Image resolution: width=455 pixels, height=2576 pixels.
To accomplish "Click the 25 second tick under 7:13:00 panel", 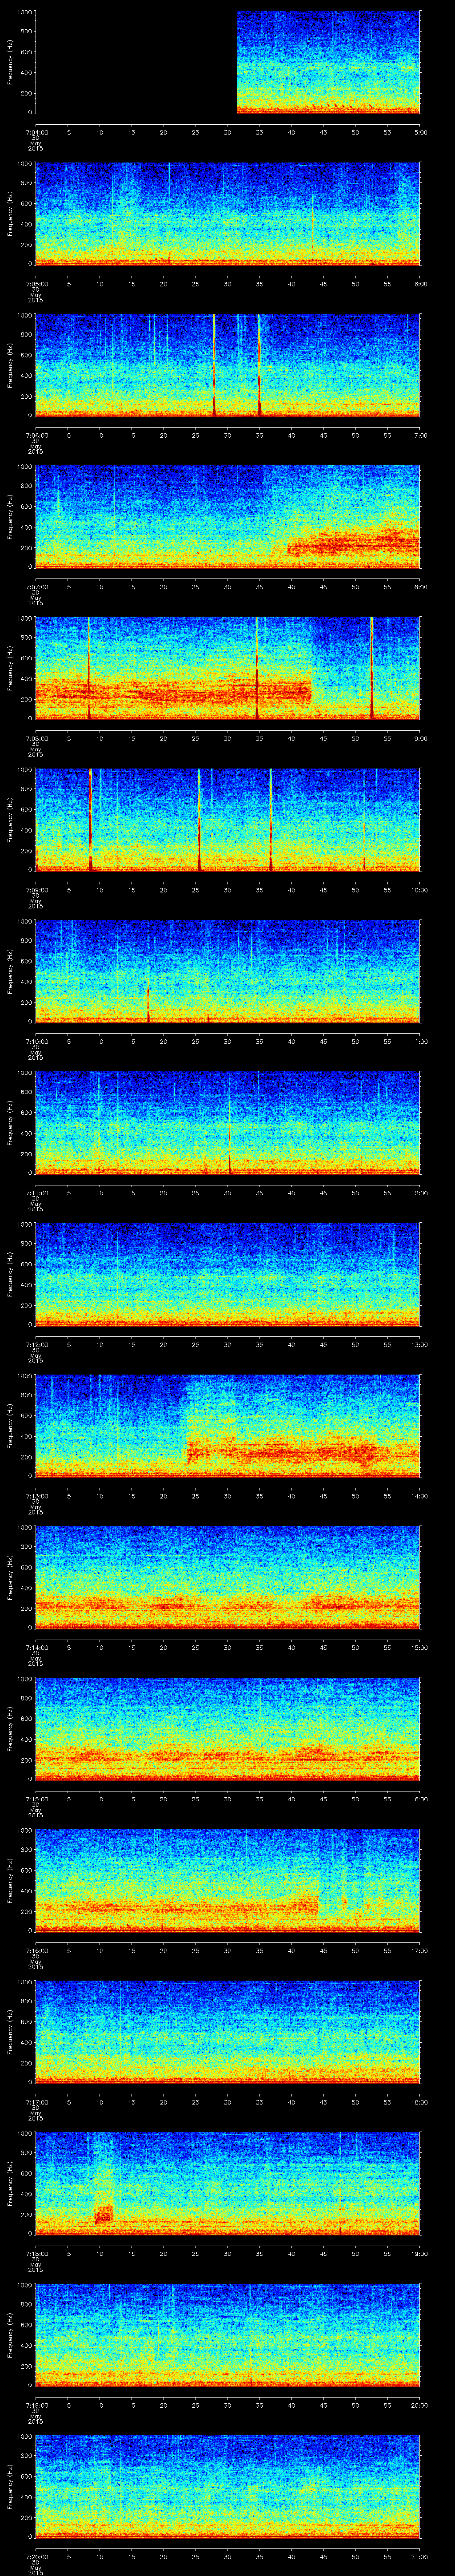I will pyautogui.click(x=195, y=1496).
